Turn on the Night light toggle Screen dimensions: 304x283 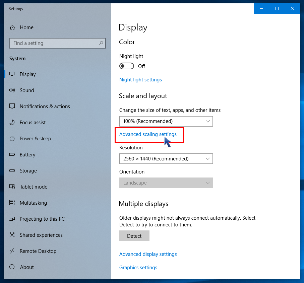click(x=127, y=66)
